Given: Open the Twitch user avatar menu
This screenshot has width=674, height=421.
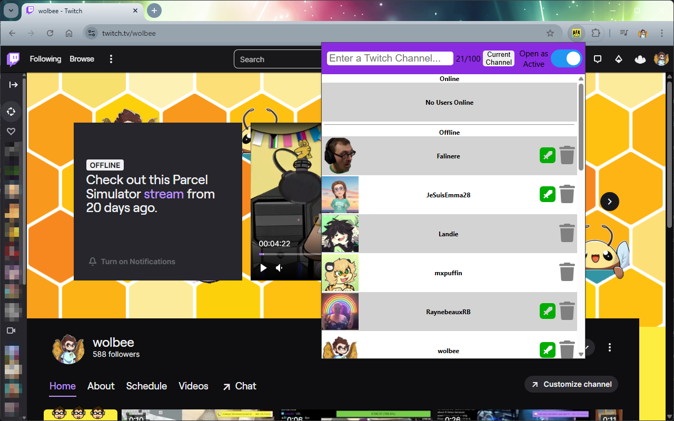Looking at the screenshot, I should coord(661,59).
